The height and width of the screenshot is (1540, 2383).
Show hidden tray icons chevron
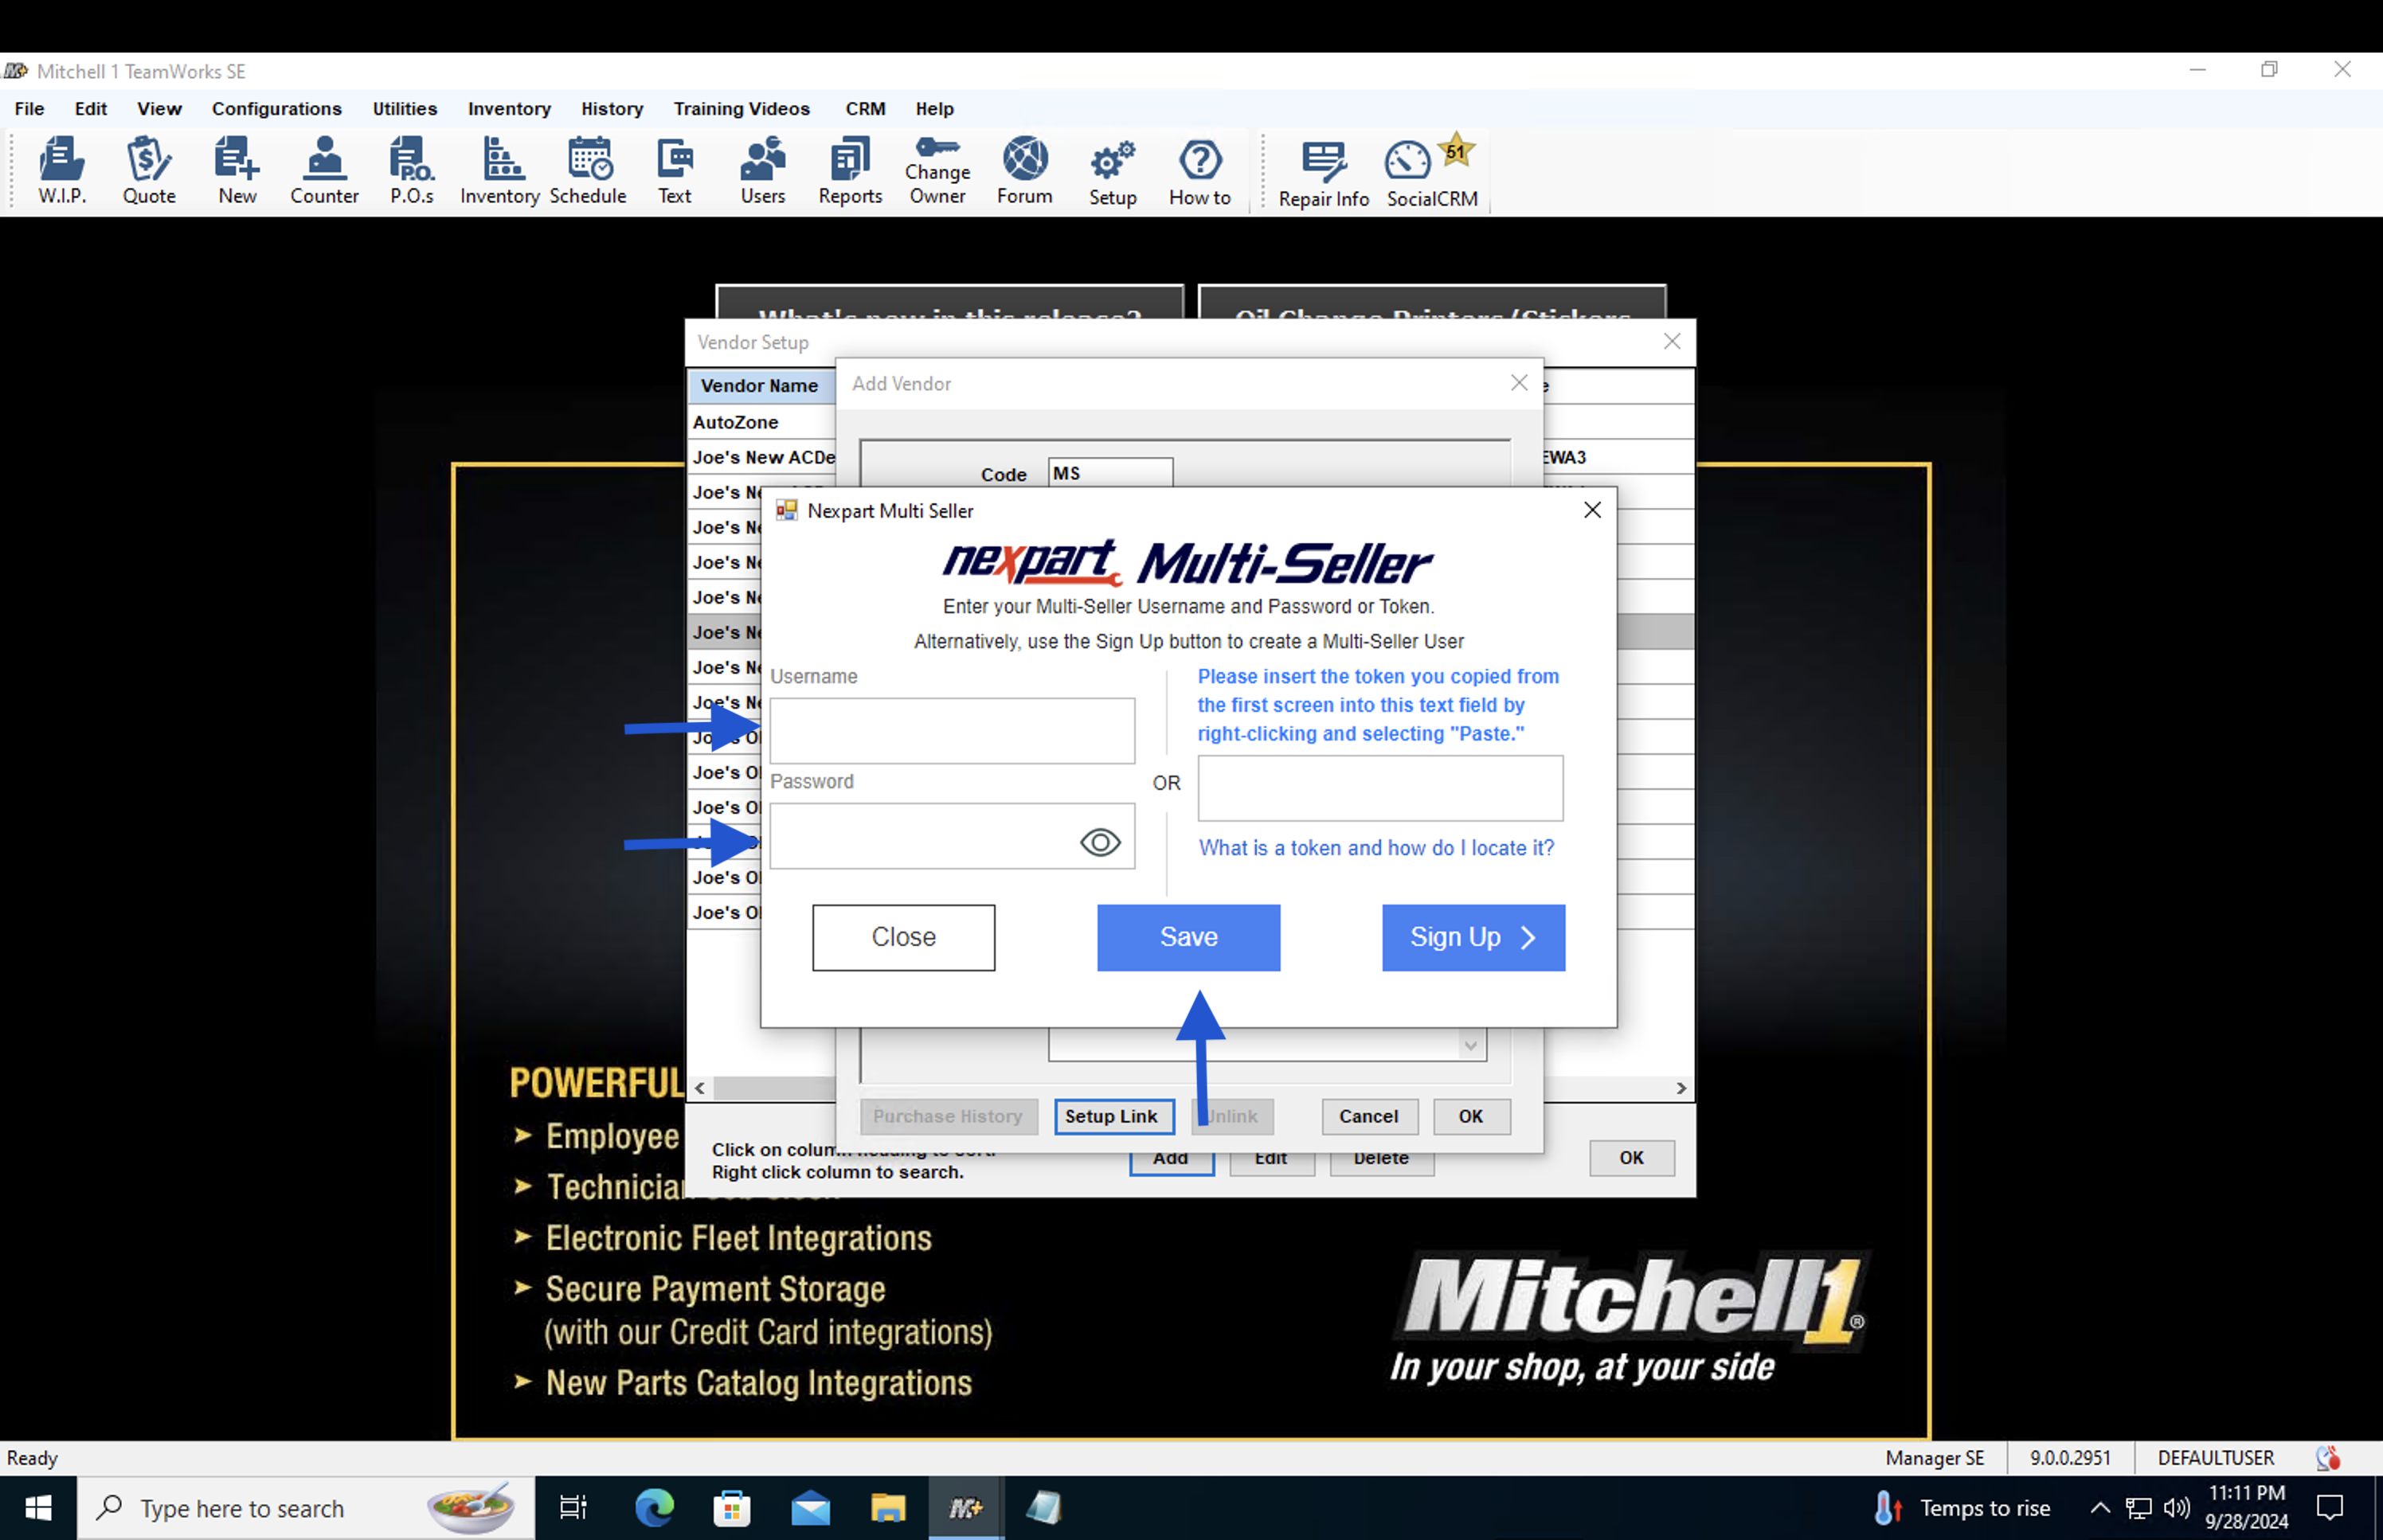coord(2100,1507)
